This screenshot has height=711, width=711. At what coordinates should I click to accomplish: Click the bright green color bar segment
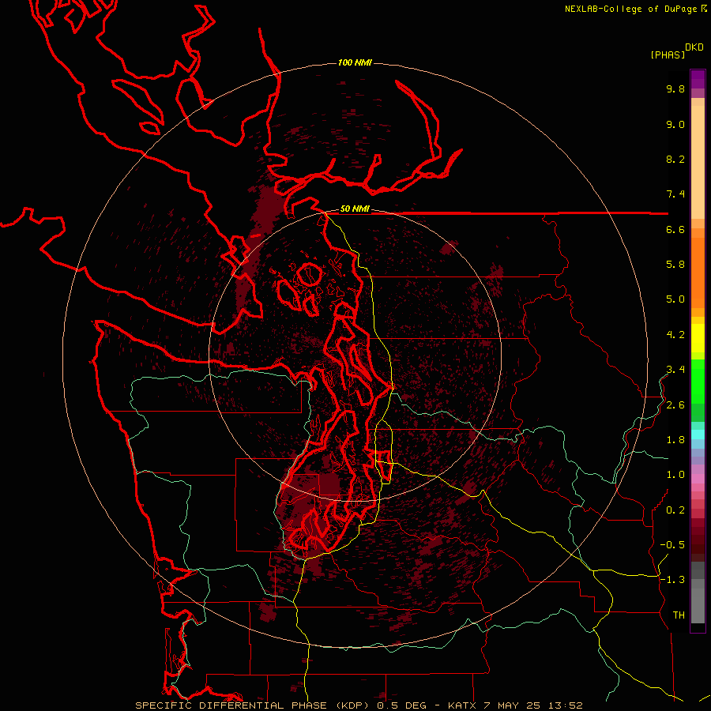[698, 381]
